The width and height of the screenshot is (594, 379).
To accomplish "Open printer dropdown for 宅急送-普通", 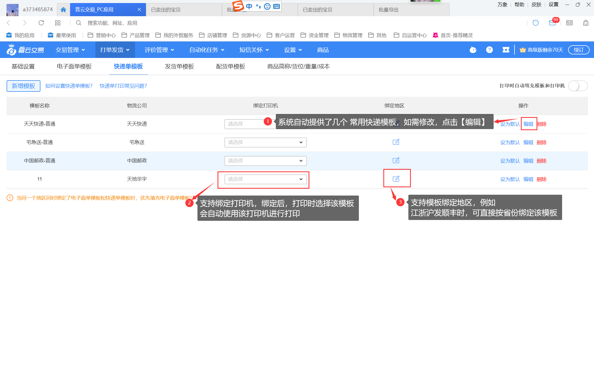I will [x=265, y=142].
